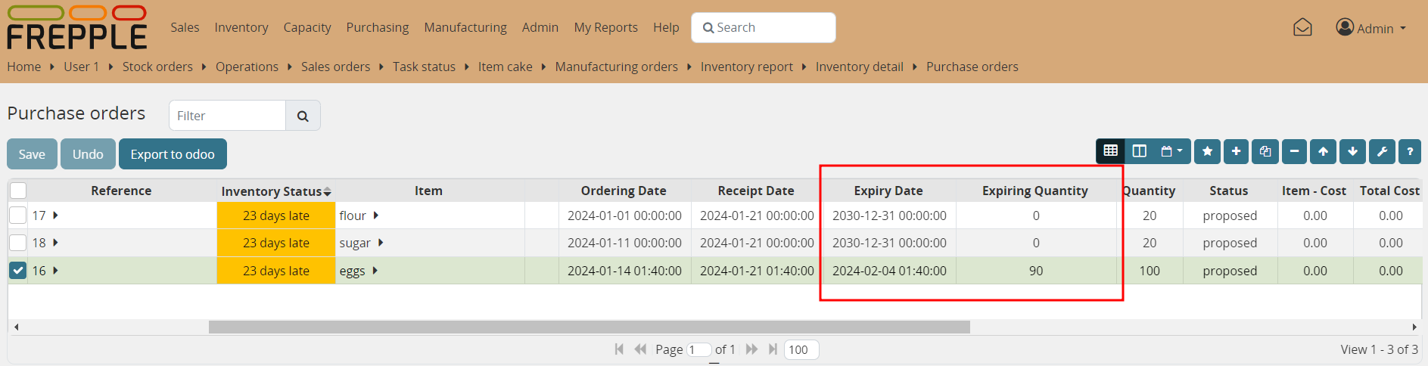
Task: Open the Inventory menu
Action: (241, 27)
